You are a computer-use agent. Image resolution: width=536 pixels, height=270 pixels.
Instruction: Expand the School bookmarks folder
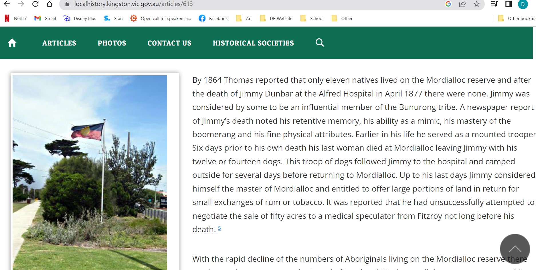312,19
